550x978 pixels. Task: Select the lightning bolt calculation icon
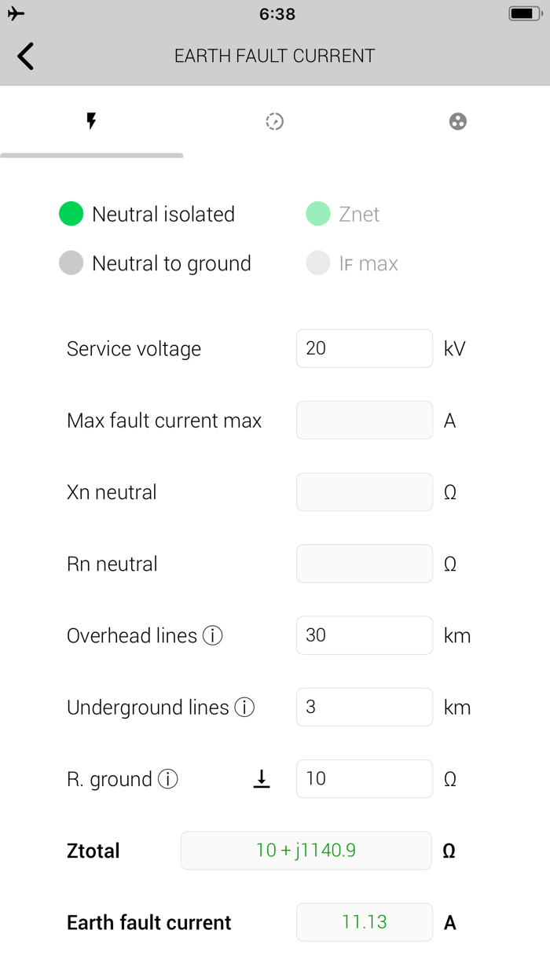click(91, 120)
